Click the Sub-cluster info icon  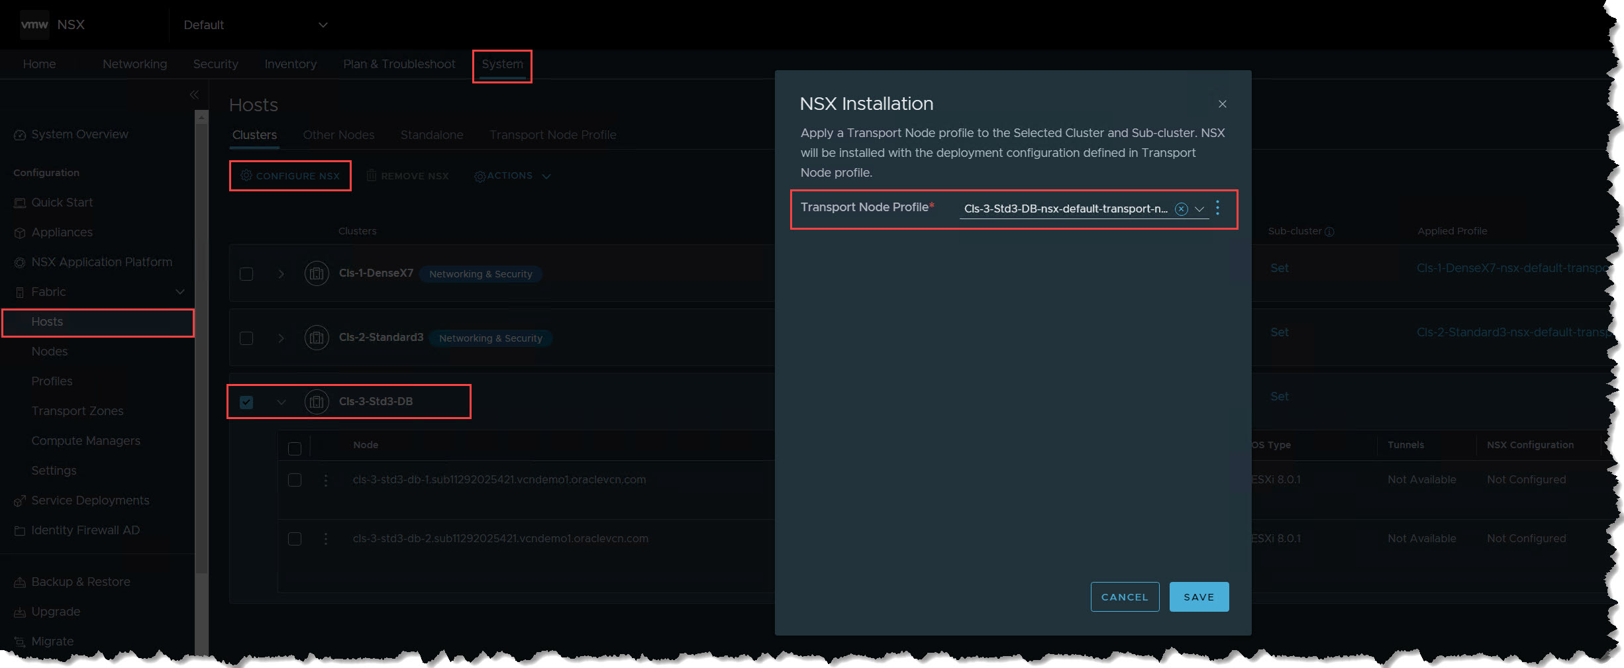pos(1329,232)
